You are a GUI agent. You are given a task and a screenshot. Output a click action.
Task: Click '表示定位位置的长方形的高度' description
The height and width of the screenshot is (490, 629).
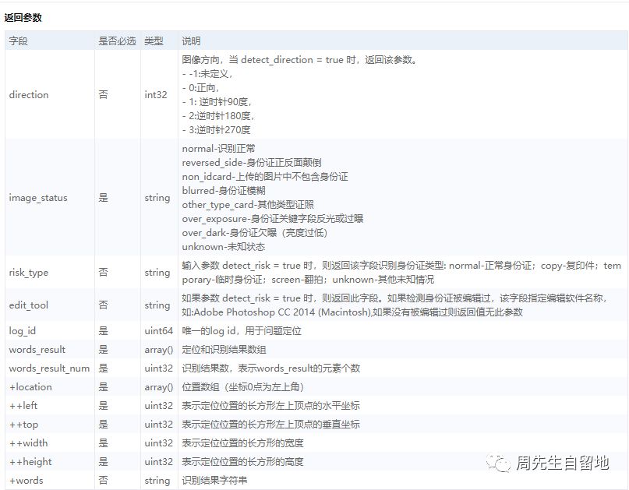point(242,462)
